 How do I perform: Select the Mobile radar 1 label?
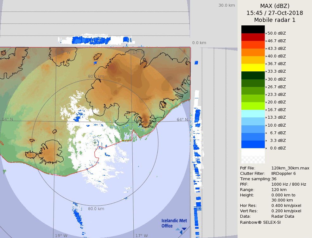(x=275, y=20)
